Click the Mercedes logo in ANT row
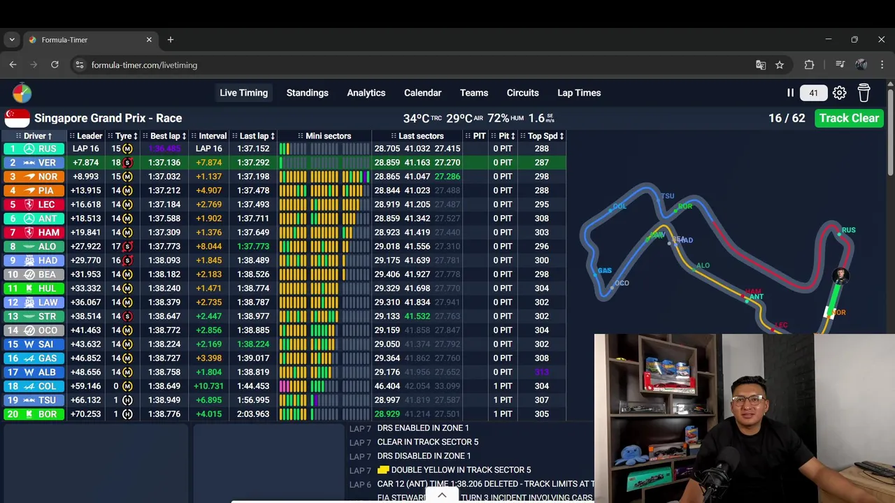Viewport: 895px width, 503px height. click(29, 219)
